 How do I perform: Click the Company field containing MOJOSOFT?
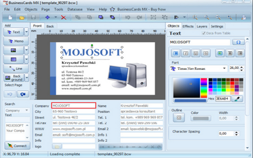pyautogui.click(x=74, y=105)
